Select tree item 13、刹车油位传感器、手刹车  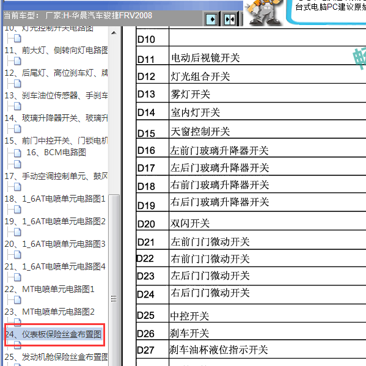tap(56, 95)
